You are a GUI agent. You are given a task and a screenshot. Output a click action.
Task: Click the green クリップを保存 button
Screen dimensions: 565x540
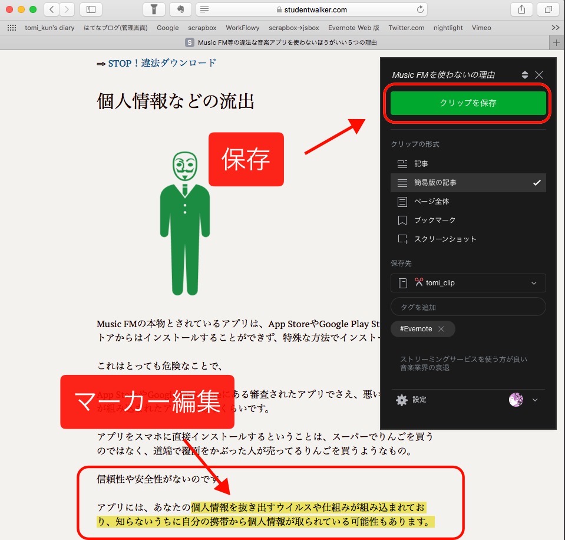[468, 103]
